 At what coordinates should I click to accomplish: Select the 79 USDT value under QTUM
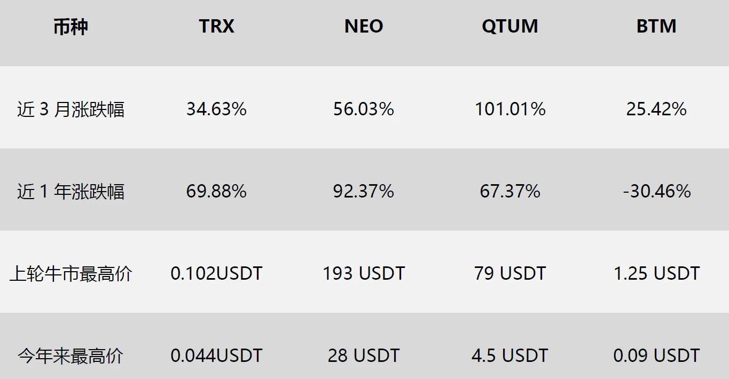coord(510,273)
